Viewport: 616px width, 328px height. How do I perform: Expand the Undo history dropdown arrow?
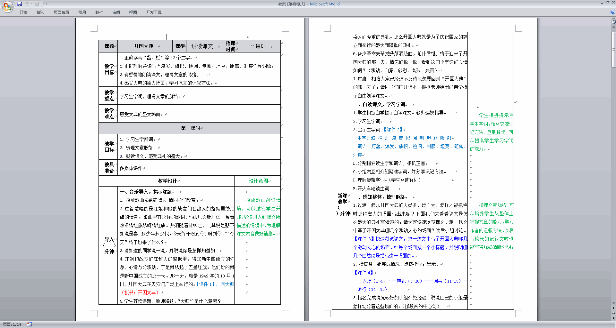tap(31, 4)
